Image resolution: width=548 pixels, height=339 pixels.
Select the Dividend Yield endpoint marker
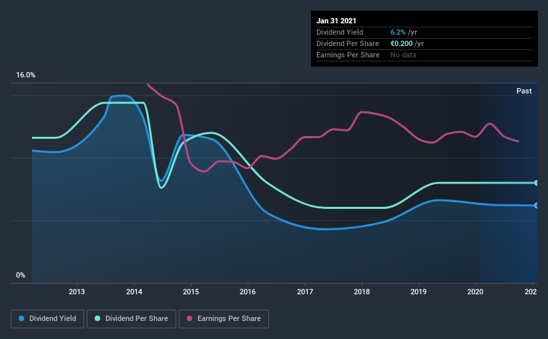536,206
